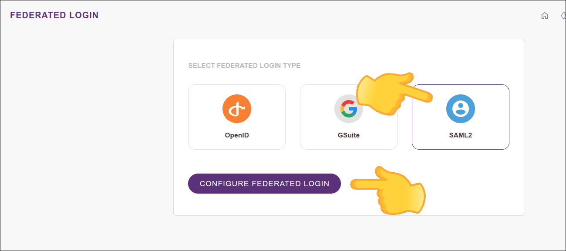Open the help question mark icon
Viewport: 566px width, 251px height.
pos(564,16)
